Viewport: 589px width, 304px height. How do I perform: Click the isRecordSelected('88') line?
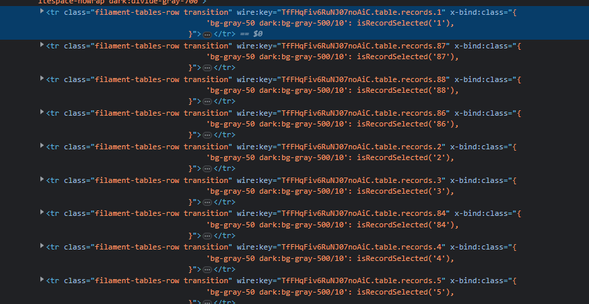pos(333,90)
